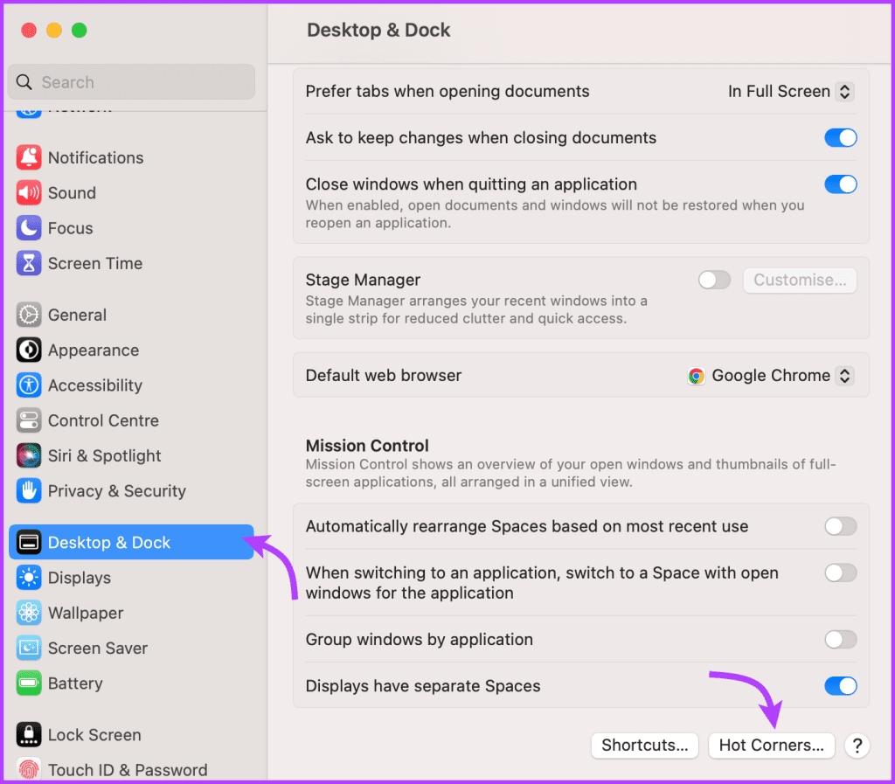Open the Lock Screen icon
Screen dimensions: 895x784
29,735
